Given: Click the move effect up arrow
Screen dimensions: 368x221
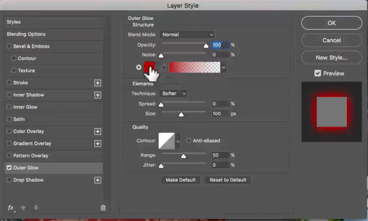Looking at the screenshot, I should (x=23, y=208).
